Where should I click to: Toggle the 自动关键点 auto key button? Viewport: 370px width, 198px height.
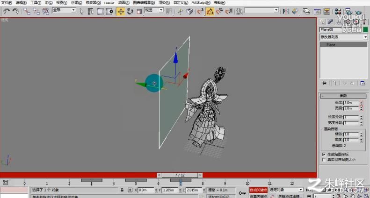pyautogui.click(x=258, y=190)
